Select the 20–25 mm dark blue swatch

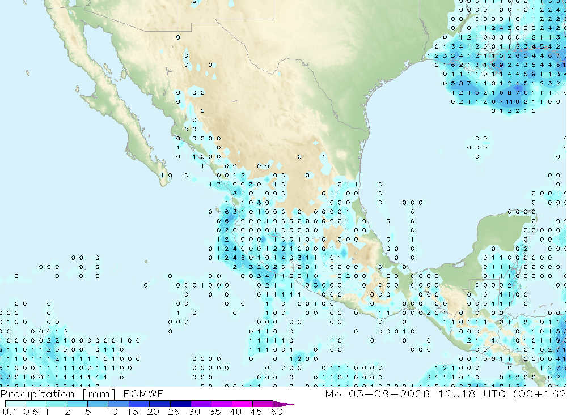click(x=160, y=404)
